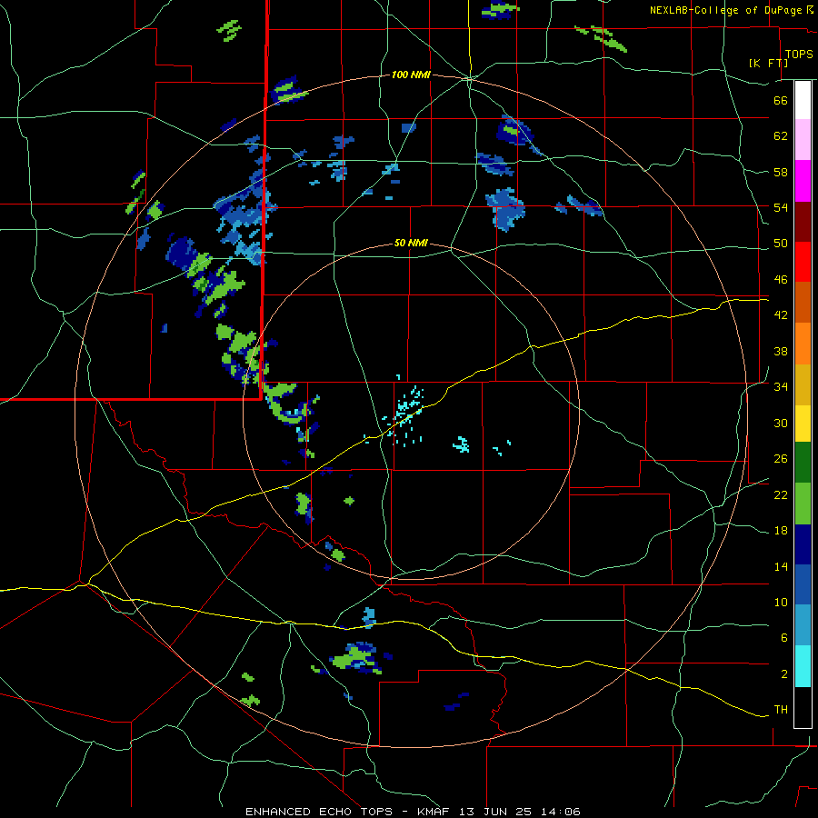Click the "[K FT]" units label
818x818 pixels.
tap(768, 63)
